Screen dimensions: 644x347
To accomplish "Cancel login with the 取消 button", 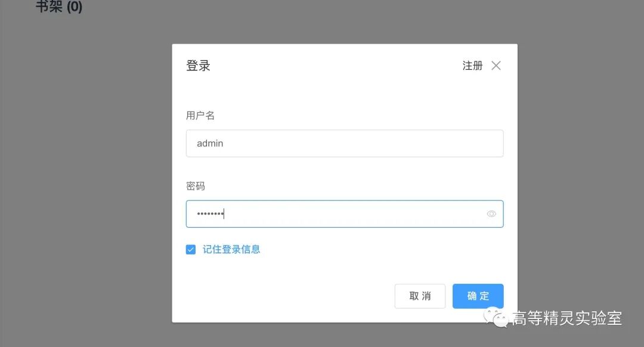I will (x=420, y=296).
